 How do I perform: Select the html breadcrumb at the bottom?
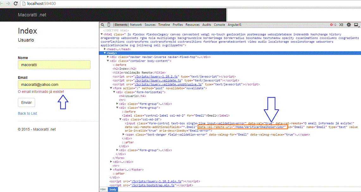103,189
